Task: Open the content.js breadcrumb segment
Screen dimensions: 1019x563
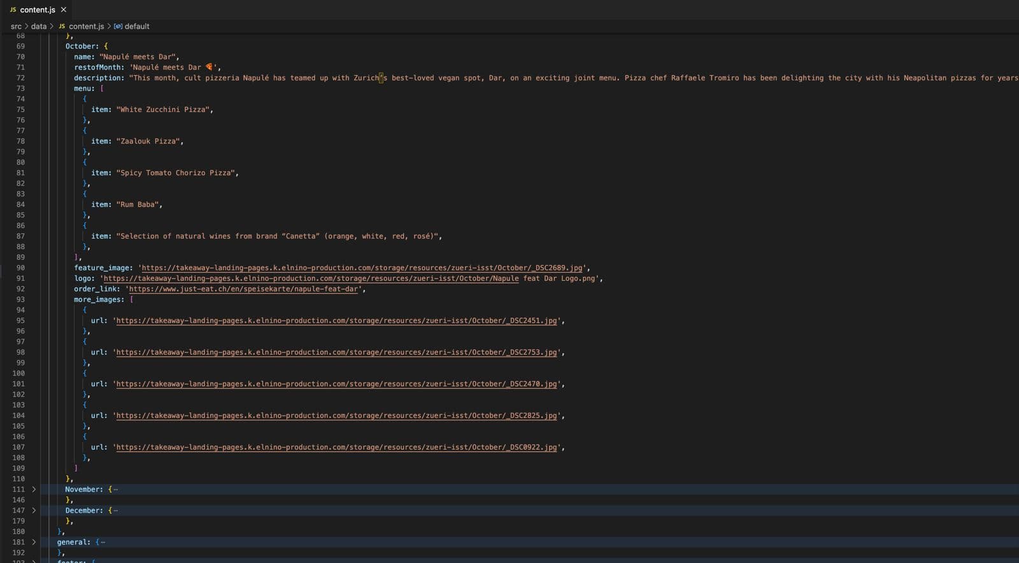Action: [86, 26]
